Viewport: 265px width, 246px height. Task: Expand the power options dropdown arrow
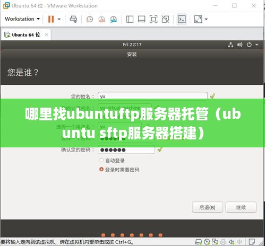click(x=59, y=19)
